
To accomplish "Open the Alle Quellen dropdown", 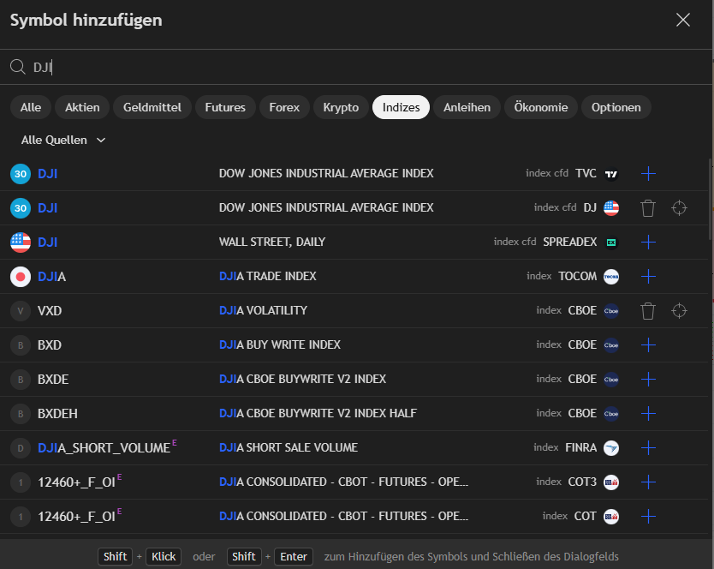I will pos(63,140).
